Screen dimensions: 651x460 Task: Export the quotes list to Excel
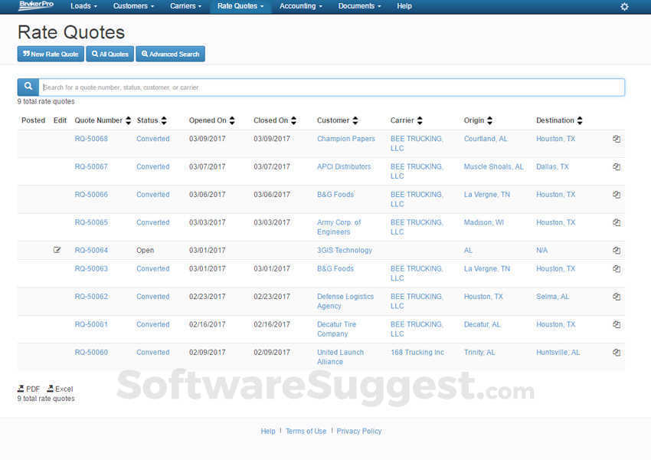60,389
